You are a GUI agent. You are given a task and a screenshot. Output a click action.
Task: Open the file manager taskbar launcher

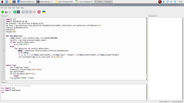[10, 2]
